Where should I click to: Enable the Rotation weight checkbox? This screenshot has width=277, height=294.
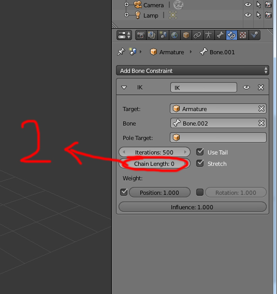tap(200, 192)
